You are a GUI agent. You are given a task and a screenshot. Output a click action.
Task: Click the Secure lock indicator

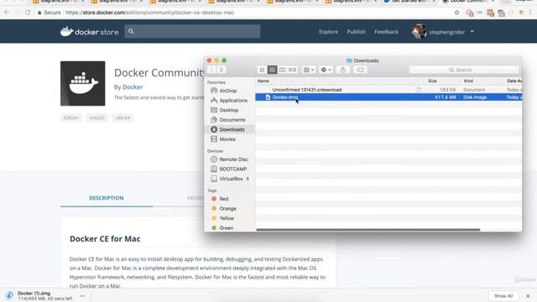pos(49,13)
